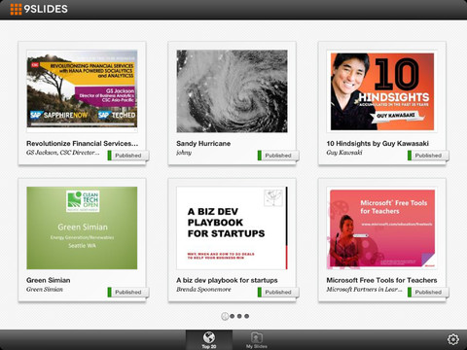Click Published badge on 10 Hindsights card
Screen dimensions: 467x350
pyautogui.click(x=428, y=156)
